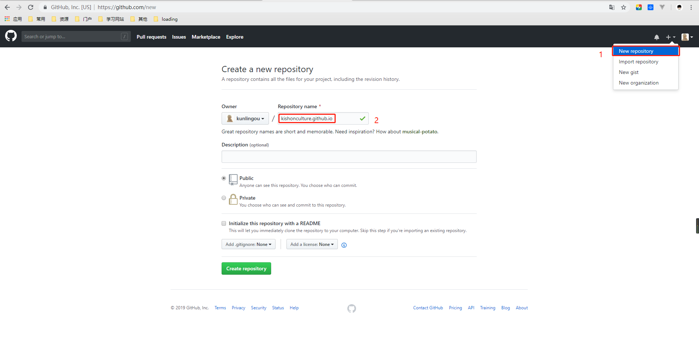Check Initialize this repository with a README
Viewport: 699px width, 353px height.
click(224, 223)
